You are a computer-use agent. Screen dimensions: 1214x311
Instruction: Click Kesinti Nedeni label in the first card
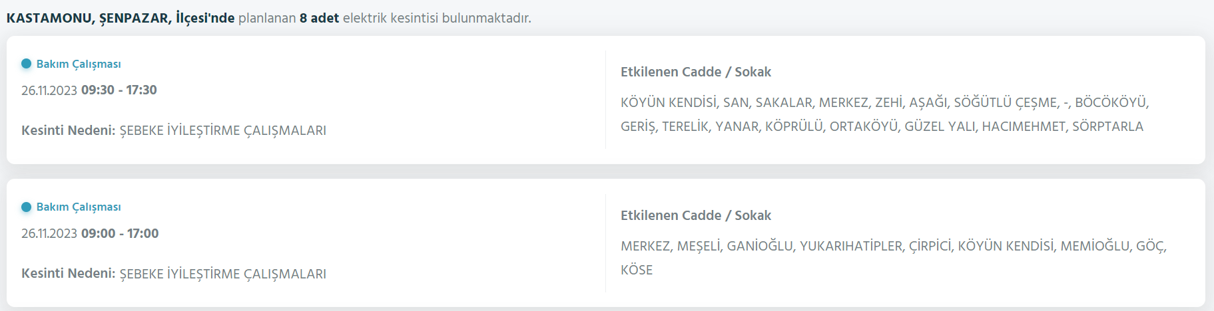click(68, 130)
